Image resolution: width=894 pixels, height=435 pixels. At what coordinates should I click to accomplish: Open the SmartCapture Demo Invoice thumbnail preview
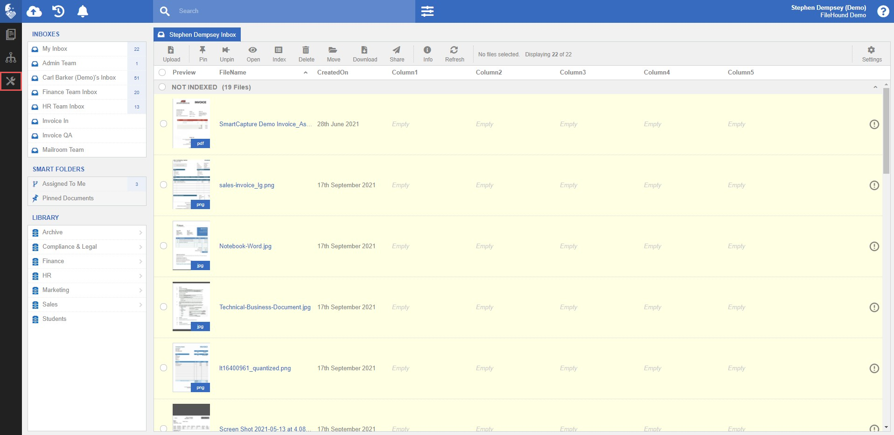(191, 123)
